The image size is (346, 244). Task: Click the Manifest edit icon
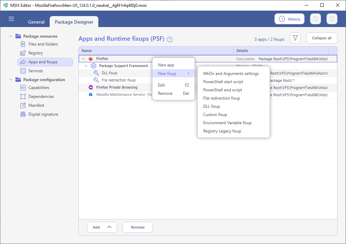coord(23,105)
